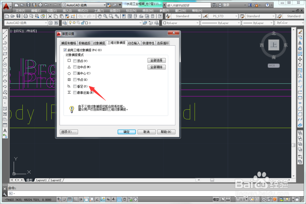Select the Table tool in draw toolbar
Viewport: 306px width, 204px height.
click(5, 125)
